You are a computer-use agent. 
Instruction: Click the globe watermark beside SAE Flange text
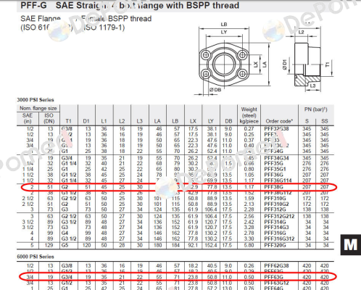[59, 31]
